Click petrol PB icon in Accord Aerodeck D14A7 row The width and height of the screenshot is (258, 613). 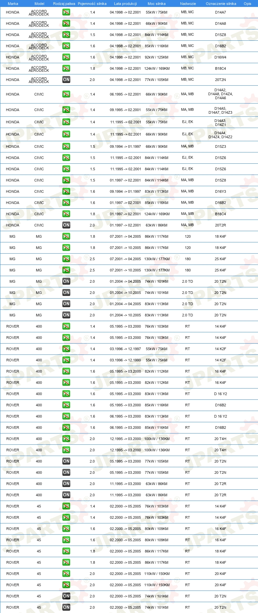66,12
